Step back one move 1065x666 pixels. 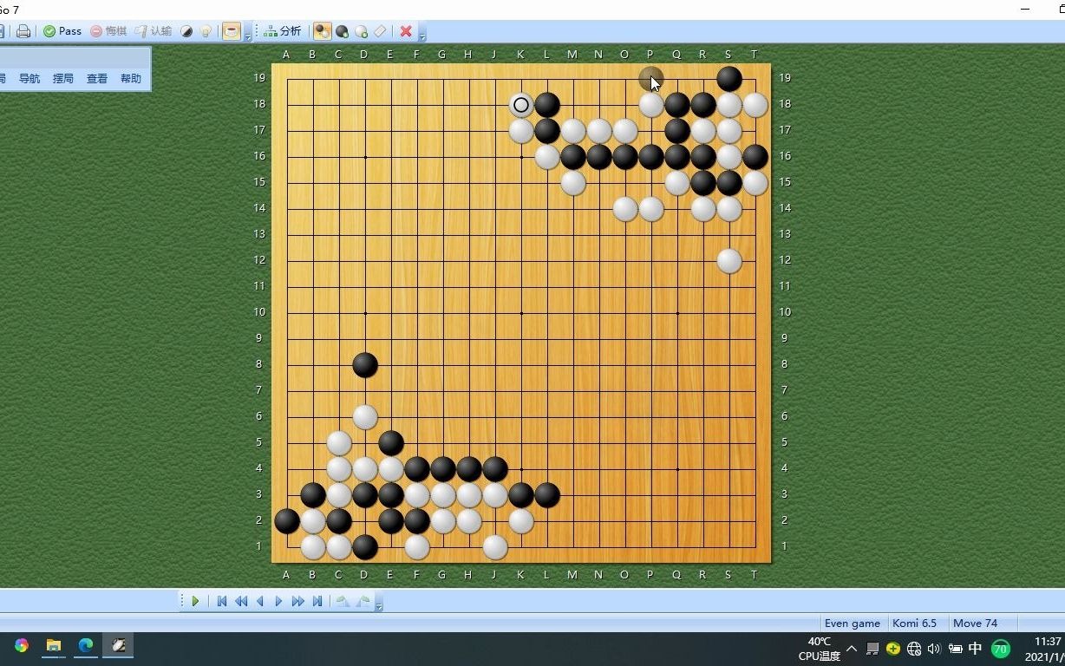point(260,601)
